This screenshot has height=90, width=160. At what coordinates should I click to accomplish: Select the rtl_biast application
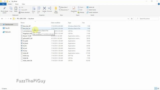[x=55, y=43]
